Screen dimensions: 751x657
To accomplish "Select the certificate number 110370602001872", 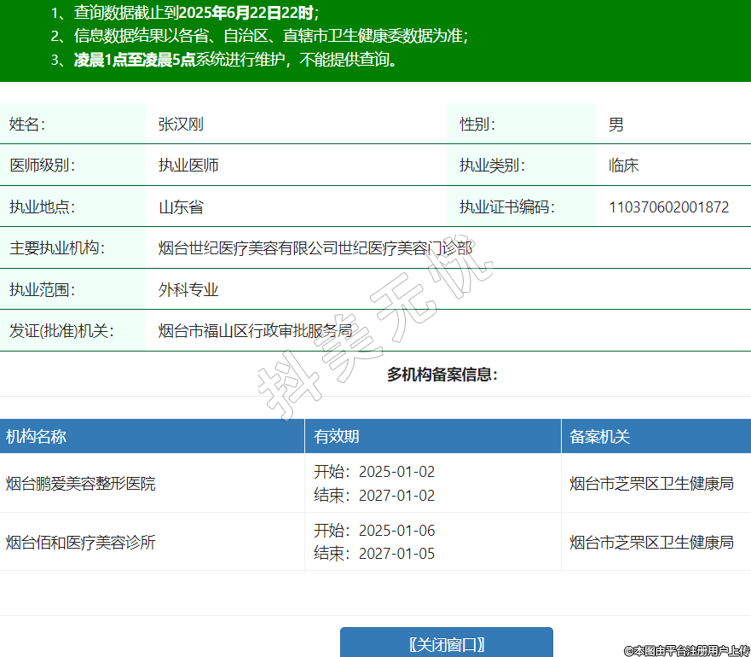I will (x=668, y=207).
